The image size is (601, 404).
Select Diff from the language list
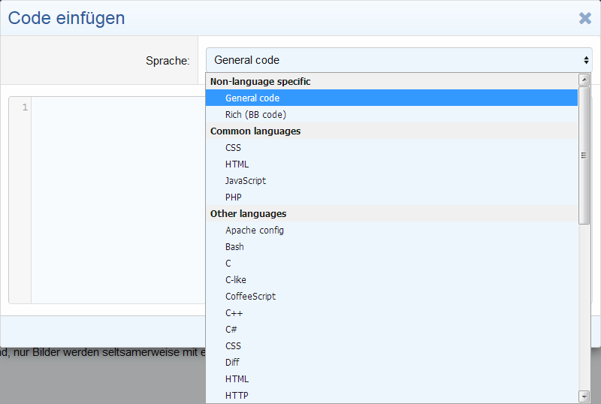click(391, 362)
